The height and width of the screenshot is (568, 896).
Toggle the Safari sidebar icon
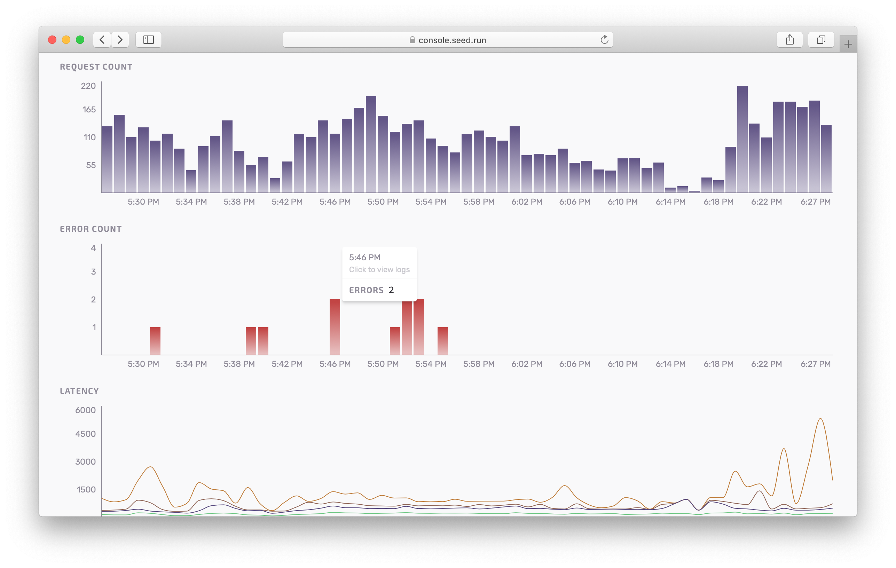(149, 39)
